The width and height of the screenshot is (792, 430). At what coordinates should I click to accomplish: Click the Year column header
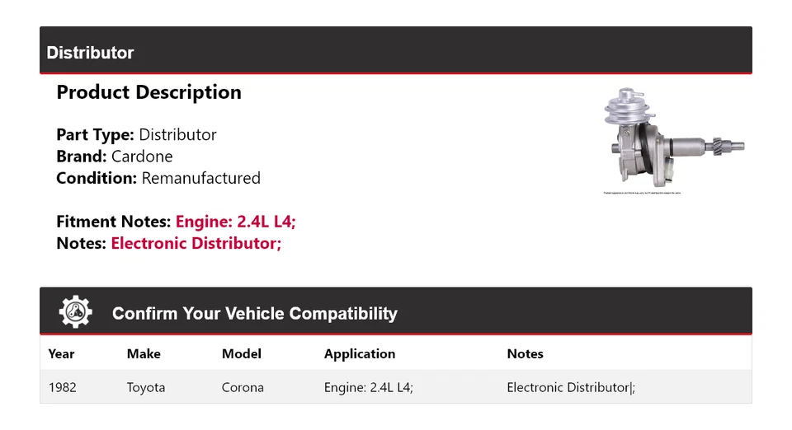coord(61,353)
